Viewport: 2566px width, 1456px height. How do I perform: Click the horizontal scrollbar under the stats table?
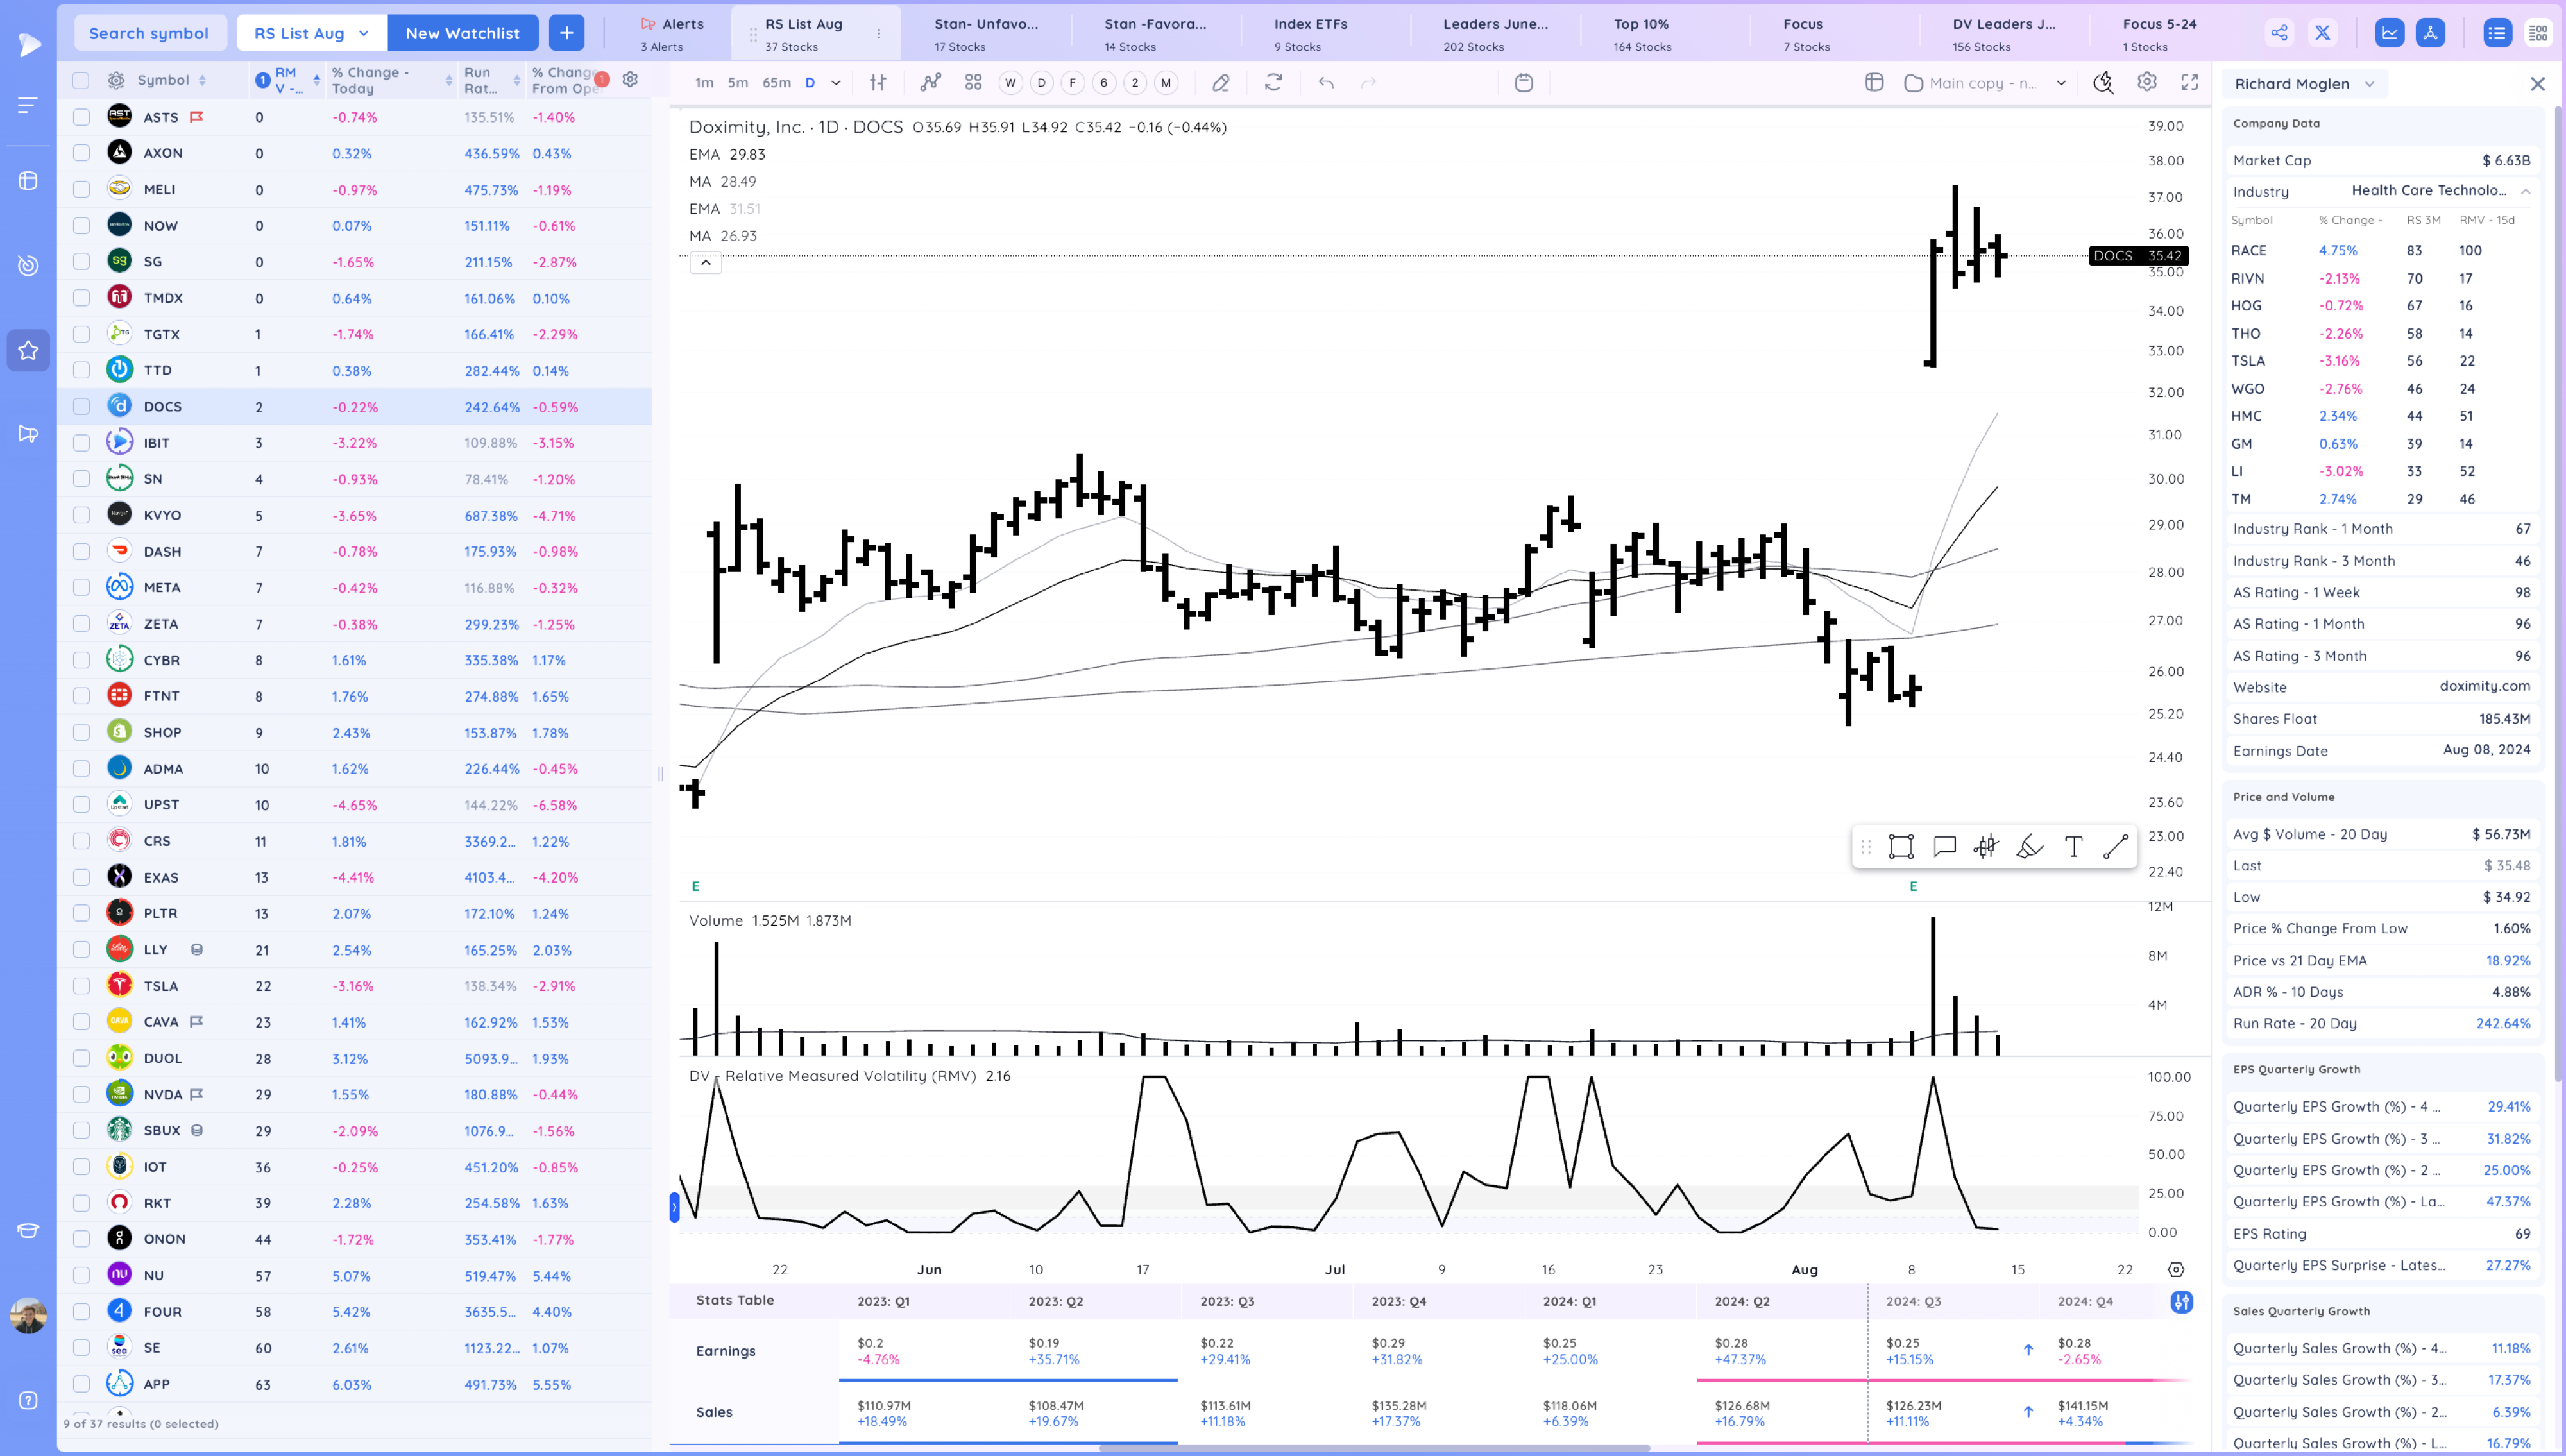pos(1374,1447)
